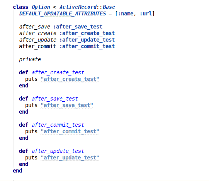Click method name in def after_create_test
Image resolution: width=209 pixels, height=181 pixels.
[58, 72]
